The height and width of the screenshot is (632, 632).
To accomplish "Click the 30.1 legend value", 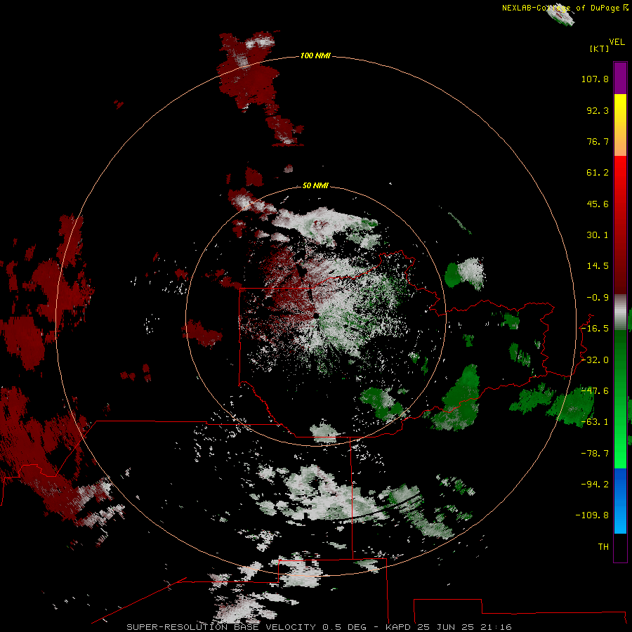I will [x=598, y=235].
